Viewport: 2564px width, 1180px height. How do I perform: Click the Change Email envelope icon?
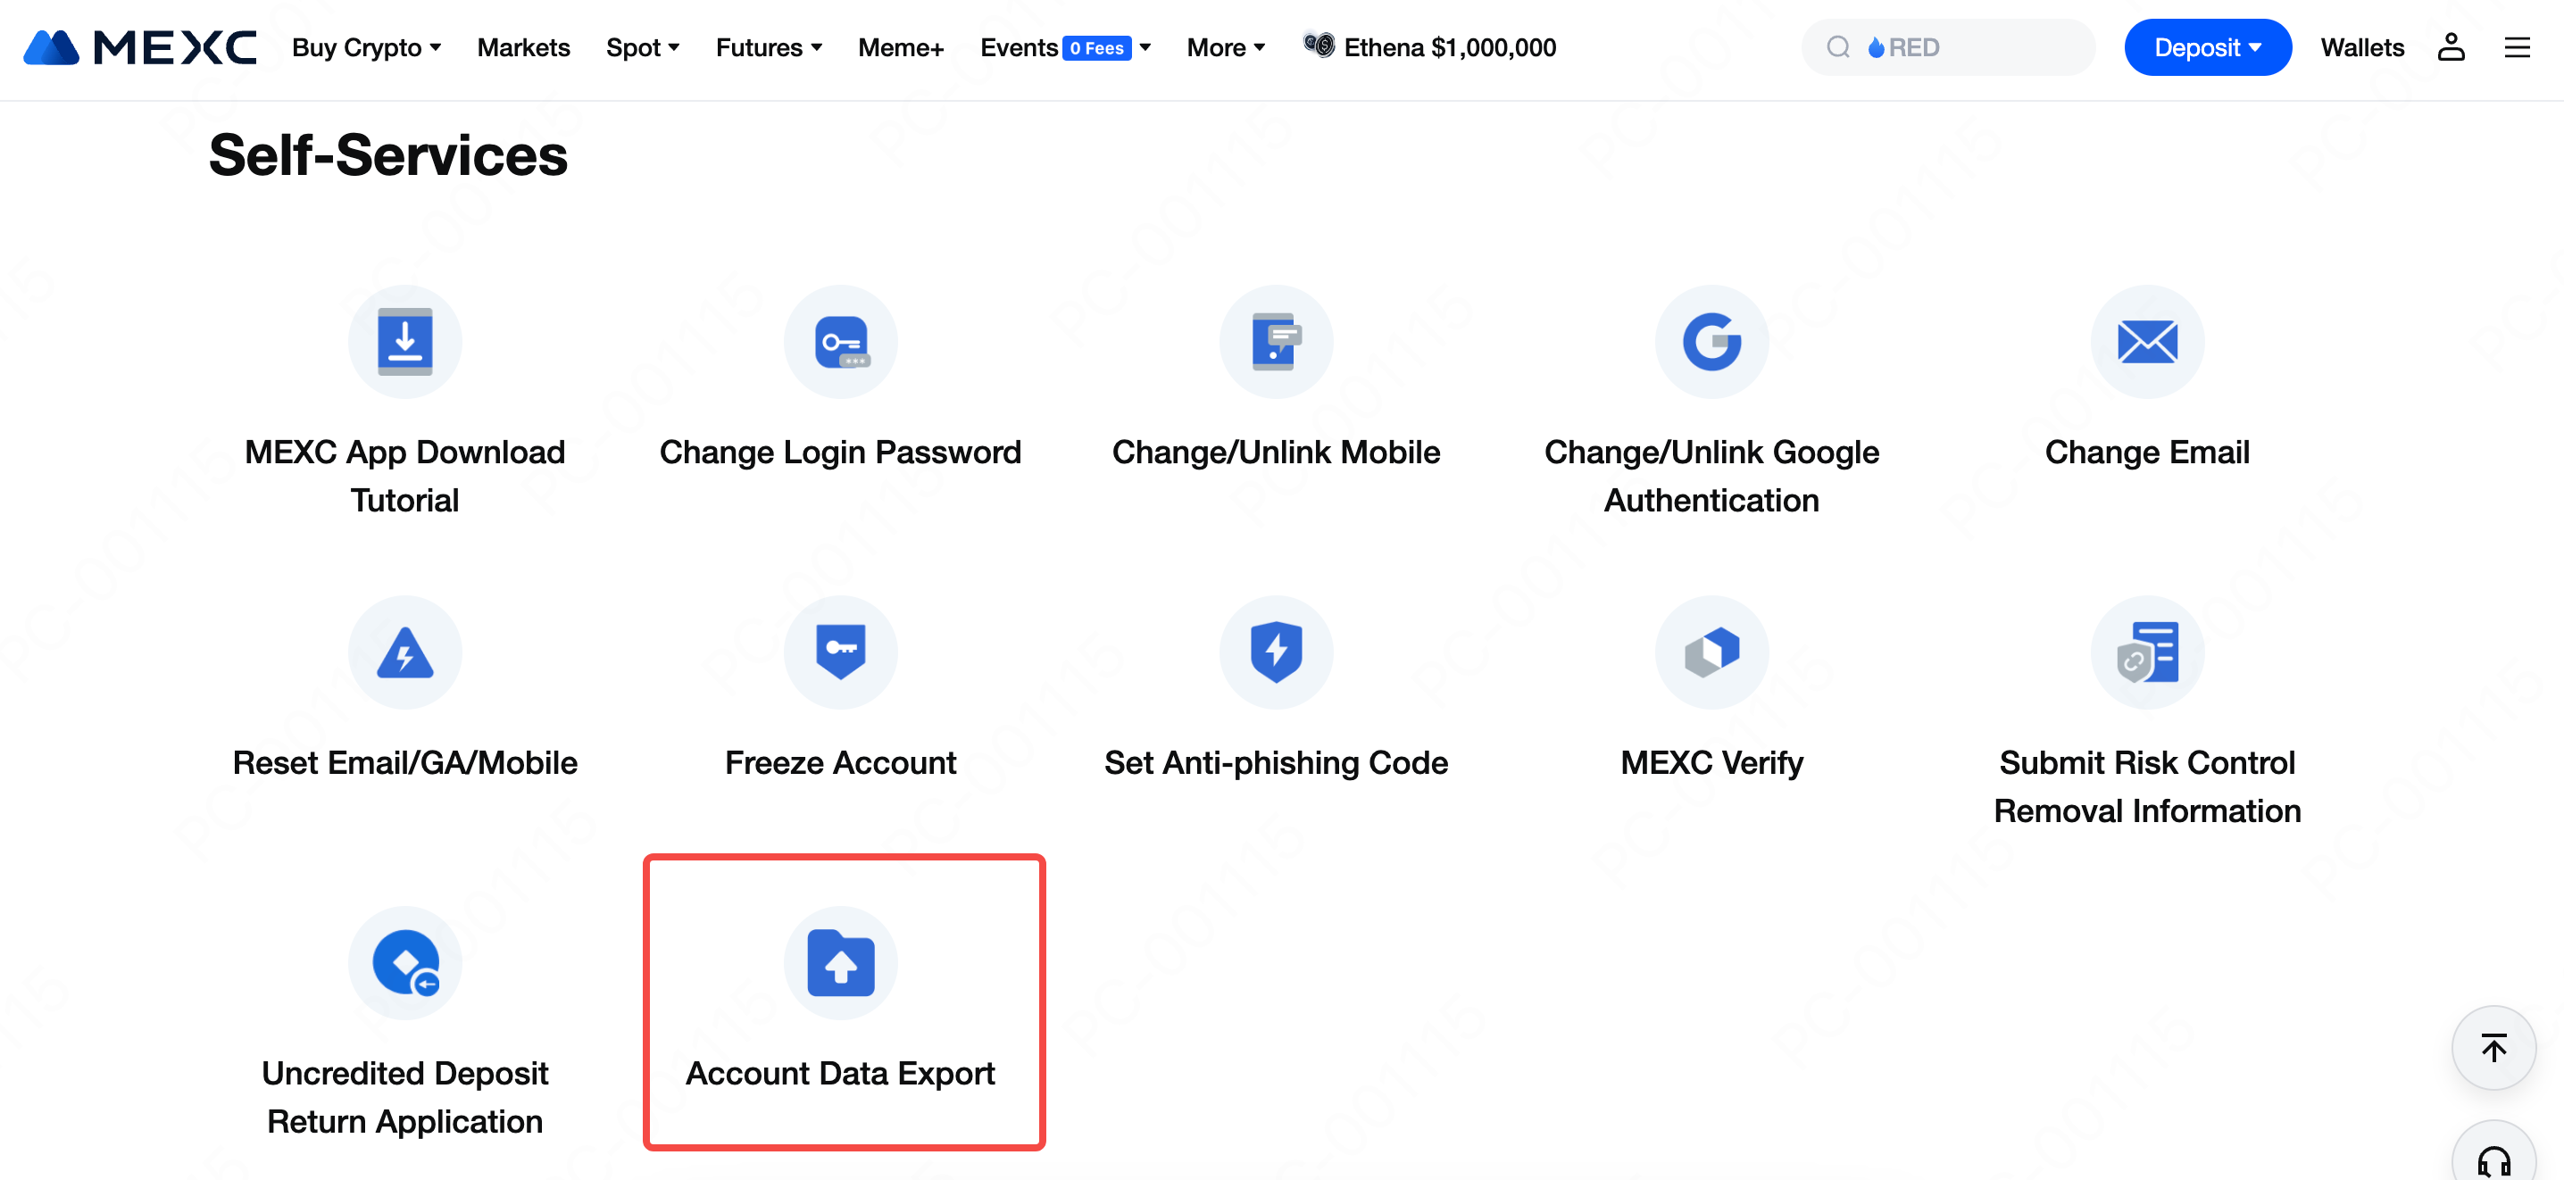pos(2147,342)
